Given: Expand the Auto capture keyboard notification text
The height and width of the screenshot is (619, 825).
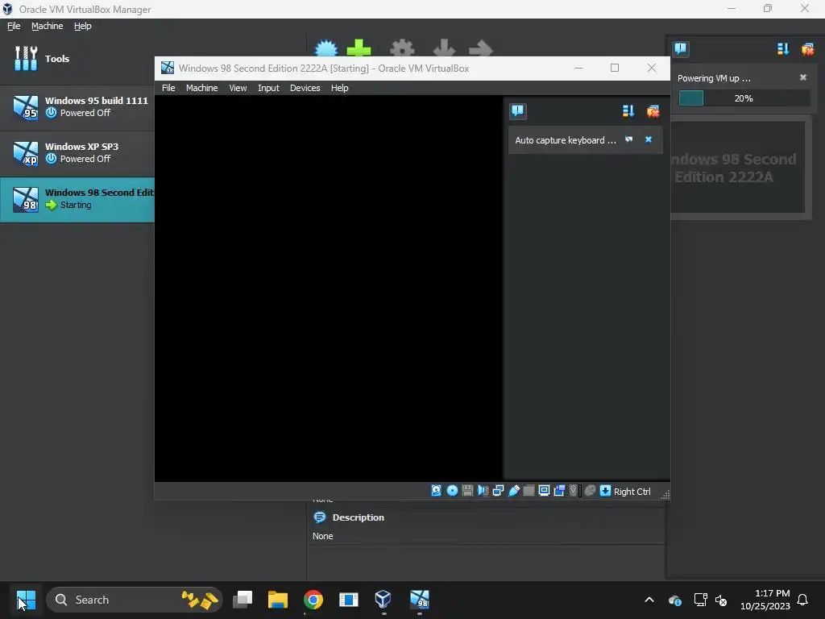Looking at the screenshot, I should (565, 140).
